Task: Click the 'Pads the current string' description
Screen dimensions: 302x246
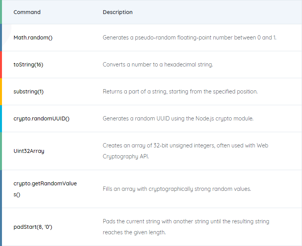Action: coord(186,227)
